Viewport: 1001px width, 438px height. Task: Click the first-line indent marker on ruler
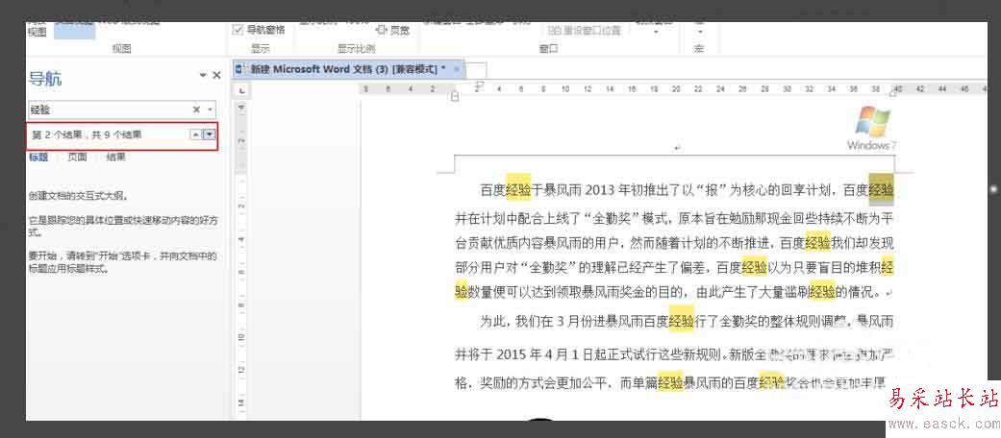479,85
